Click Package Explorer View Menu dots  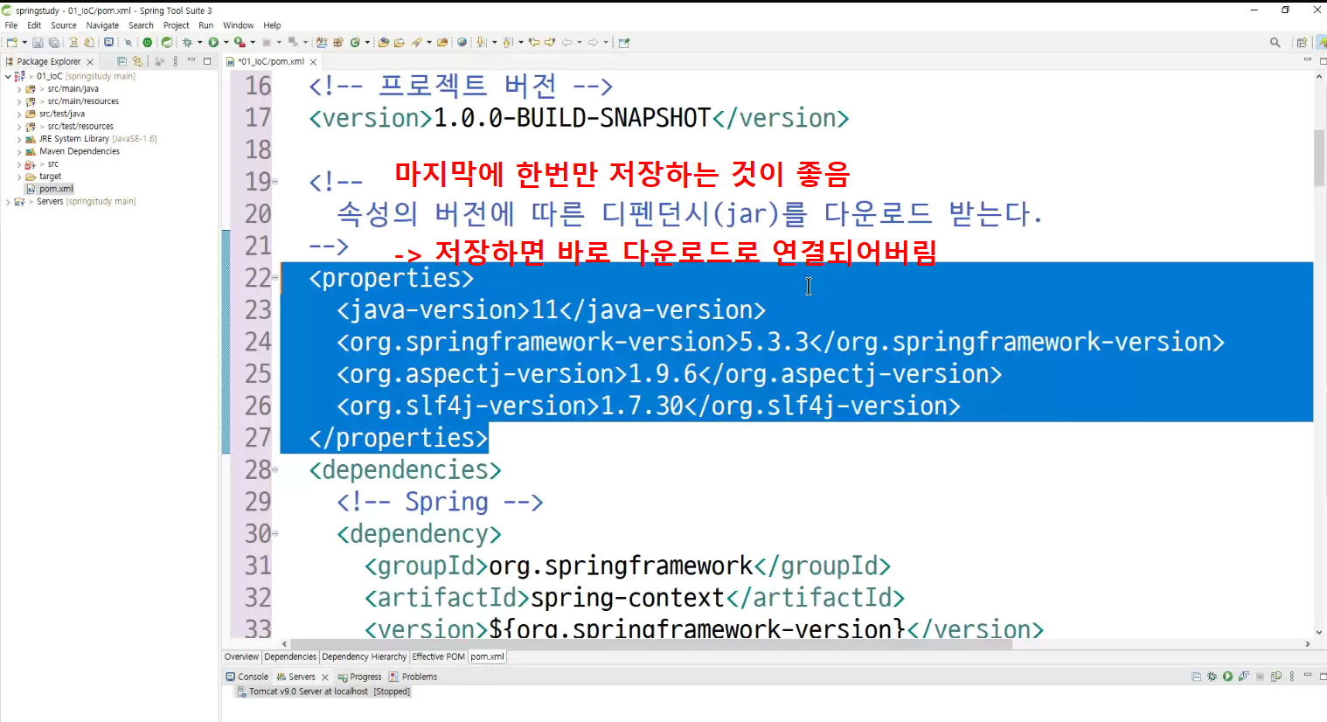pyautogui.click(x=176, y=61)
